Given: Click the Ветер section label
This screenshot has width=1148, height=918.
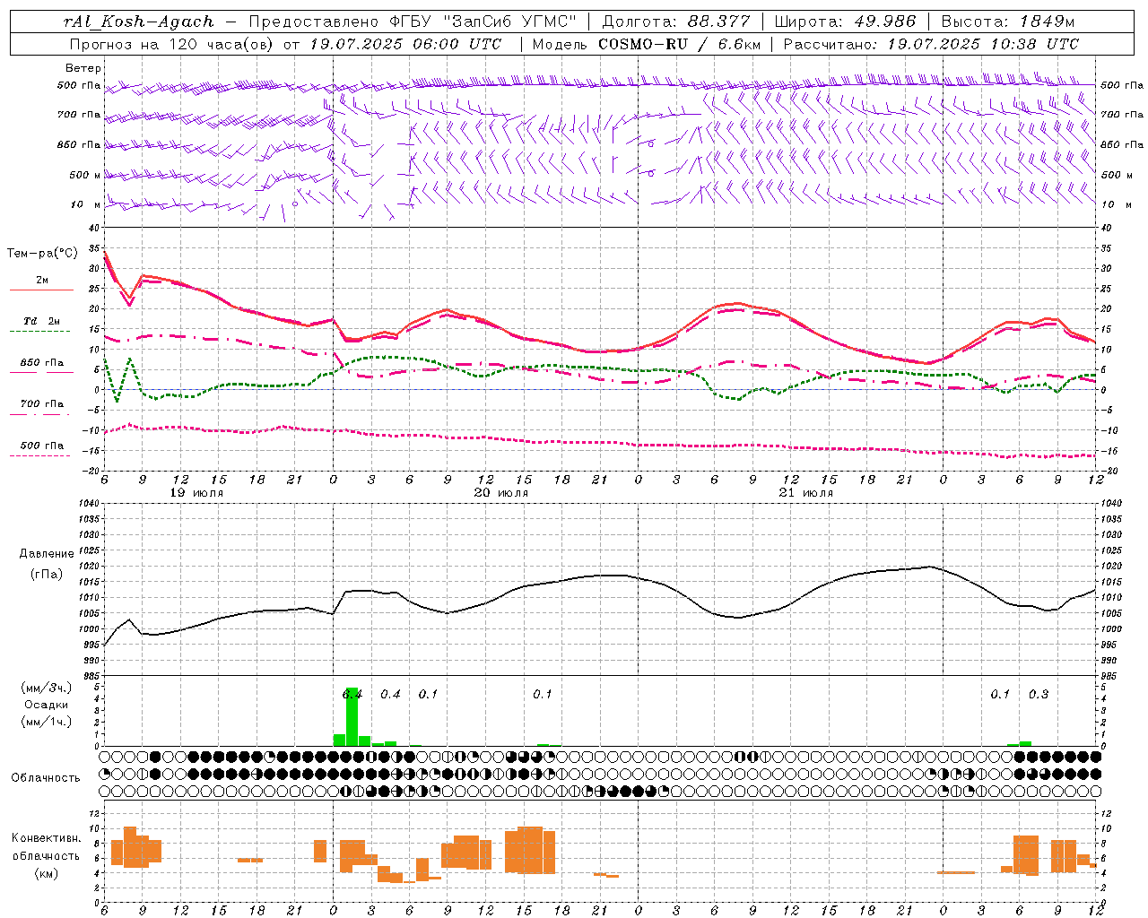Looking at the screenshot, I should point(83,68).
